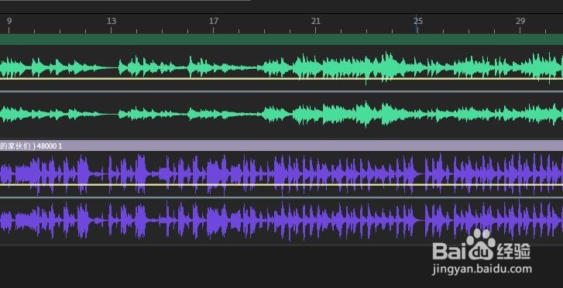
Task: Click the time ruler at mark 17
Action: coord(214,21)
